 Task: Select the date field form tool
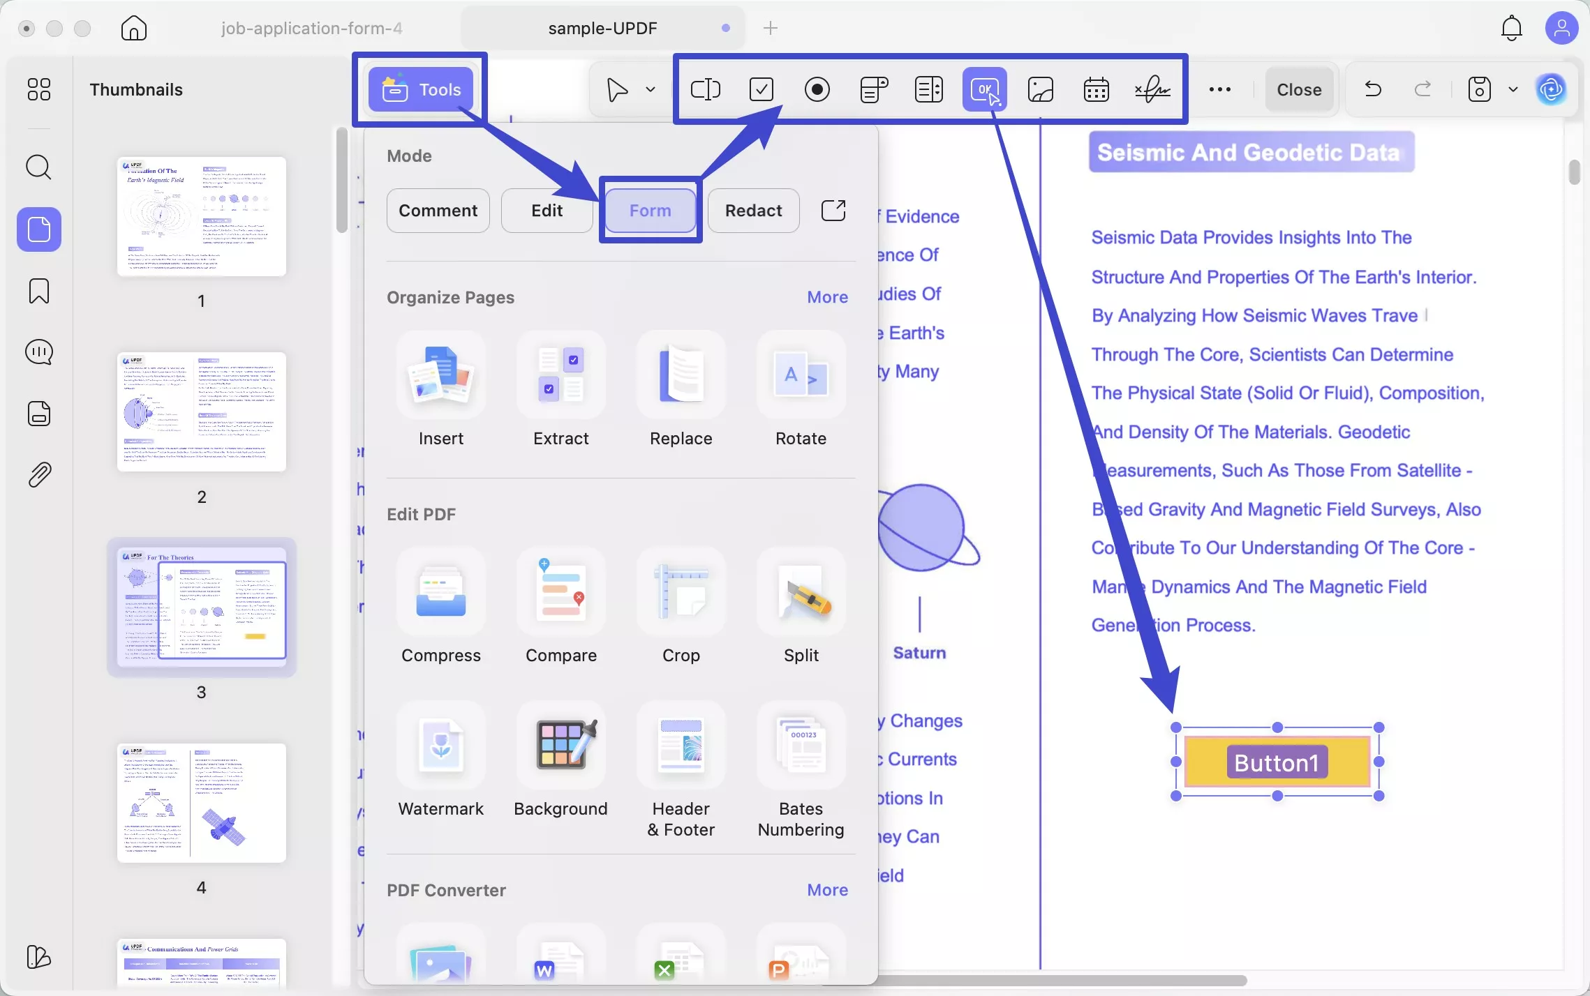click(x=1096, y=89)
